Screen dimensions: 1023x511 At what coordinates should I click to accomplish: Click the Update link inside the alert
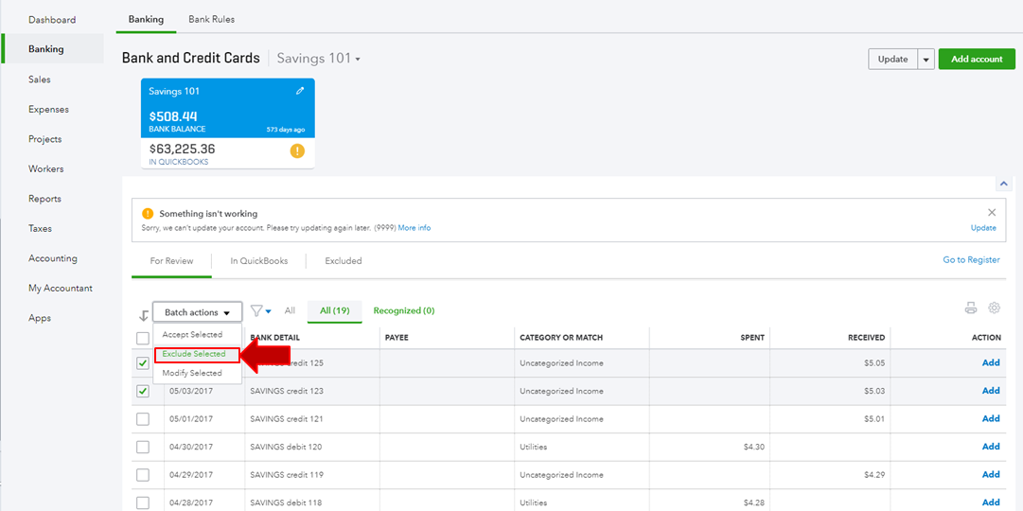983,228
